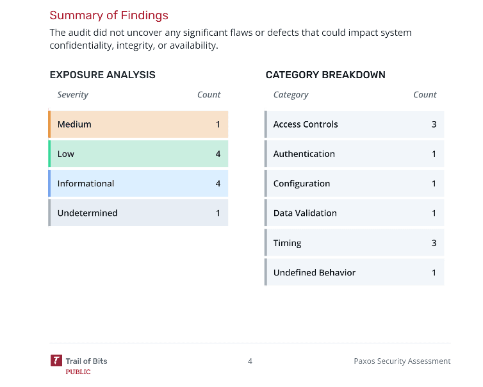
Task: Select the Undefined Behavior category row
Action: point(354,272)
